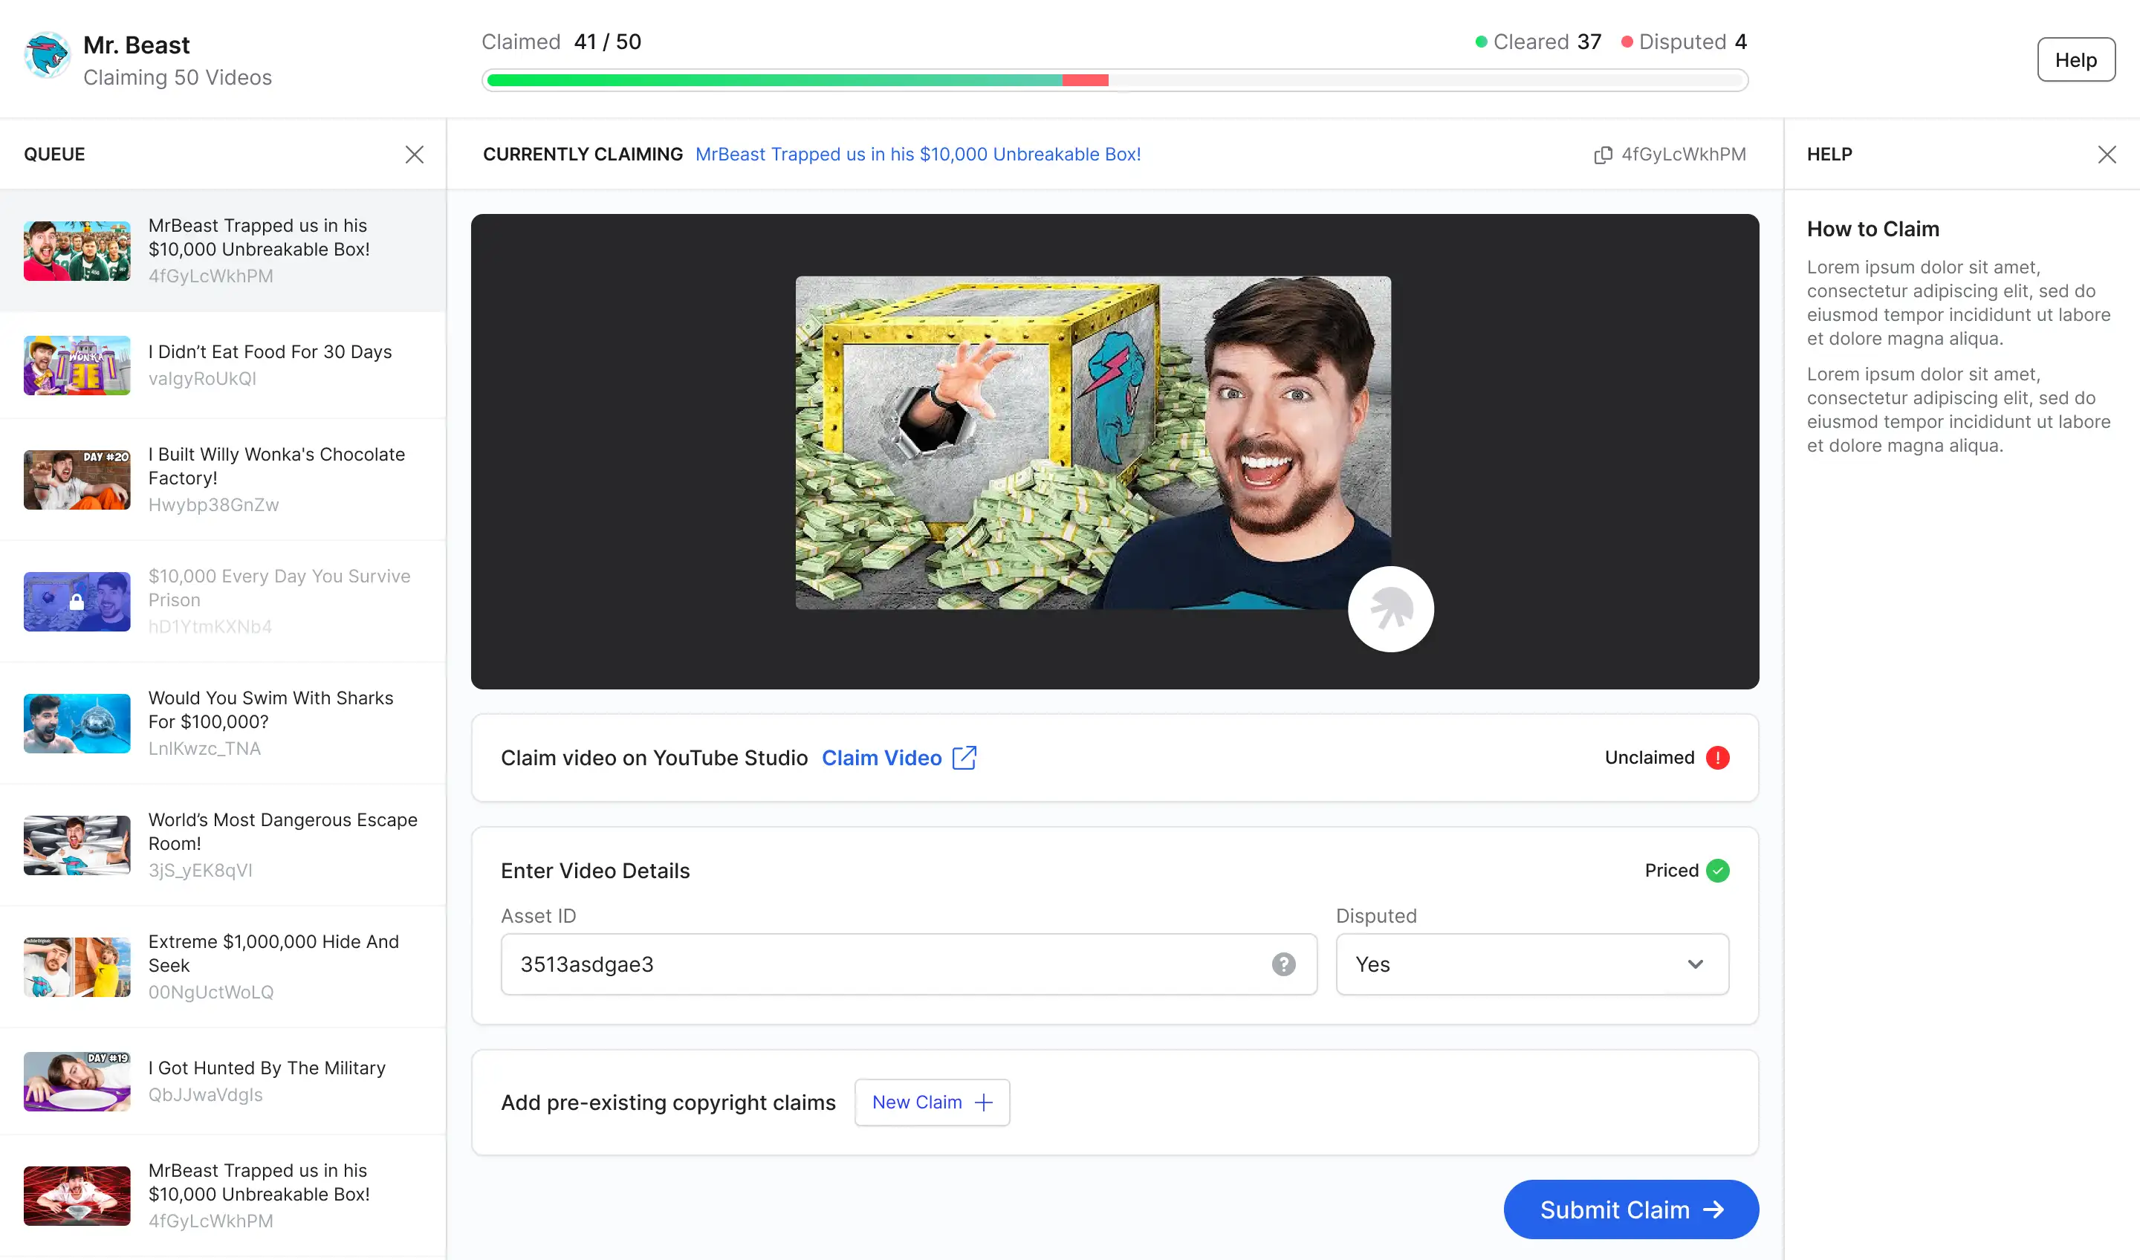This screenshot has height=1260, width=2140.
Task: Click the Submit Claim button
Action: click(x=1631, y=1209)
